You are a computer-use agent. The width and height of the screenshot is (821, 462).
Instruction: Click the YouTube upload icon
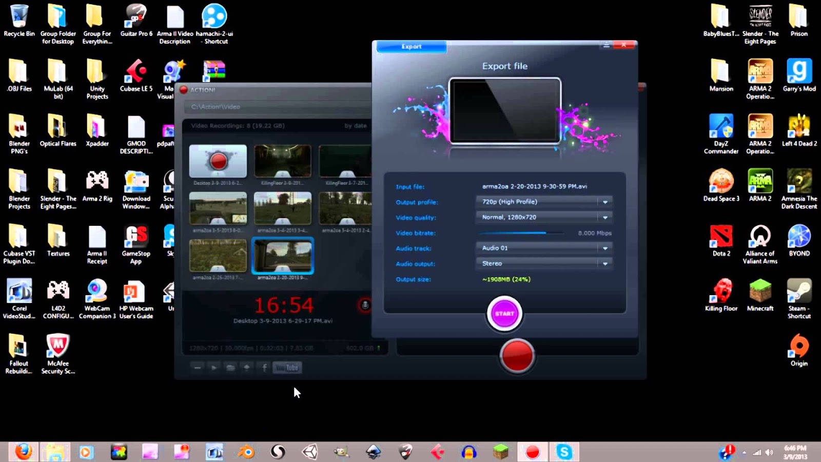pyautogui.click(x=287, y=368)
